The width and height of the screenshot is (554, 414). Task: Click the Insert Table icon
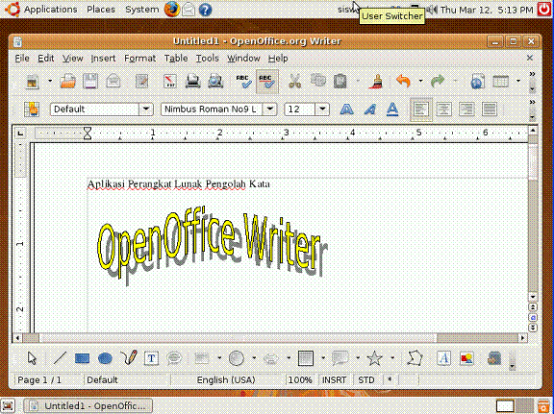501,82
